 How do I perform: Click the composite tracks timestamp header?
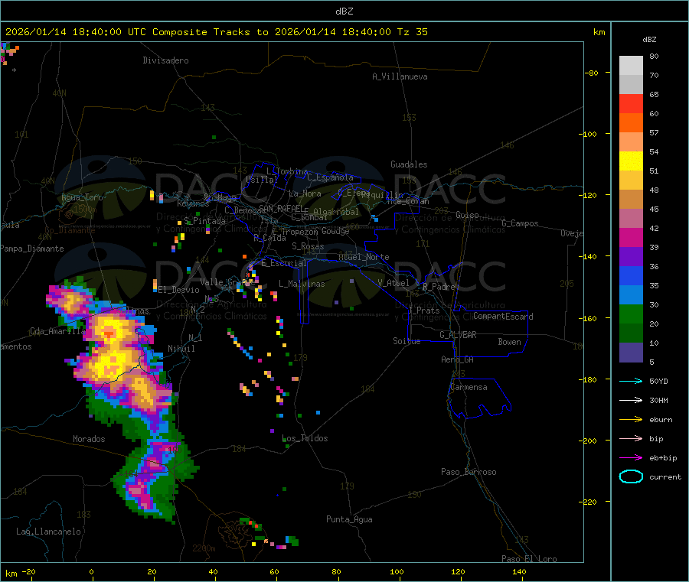[x=216, y=32]
